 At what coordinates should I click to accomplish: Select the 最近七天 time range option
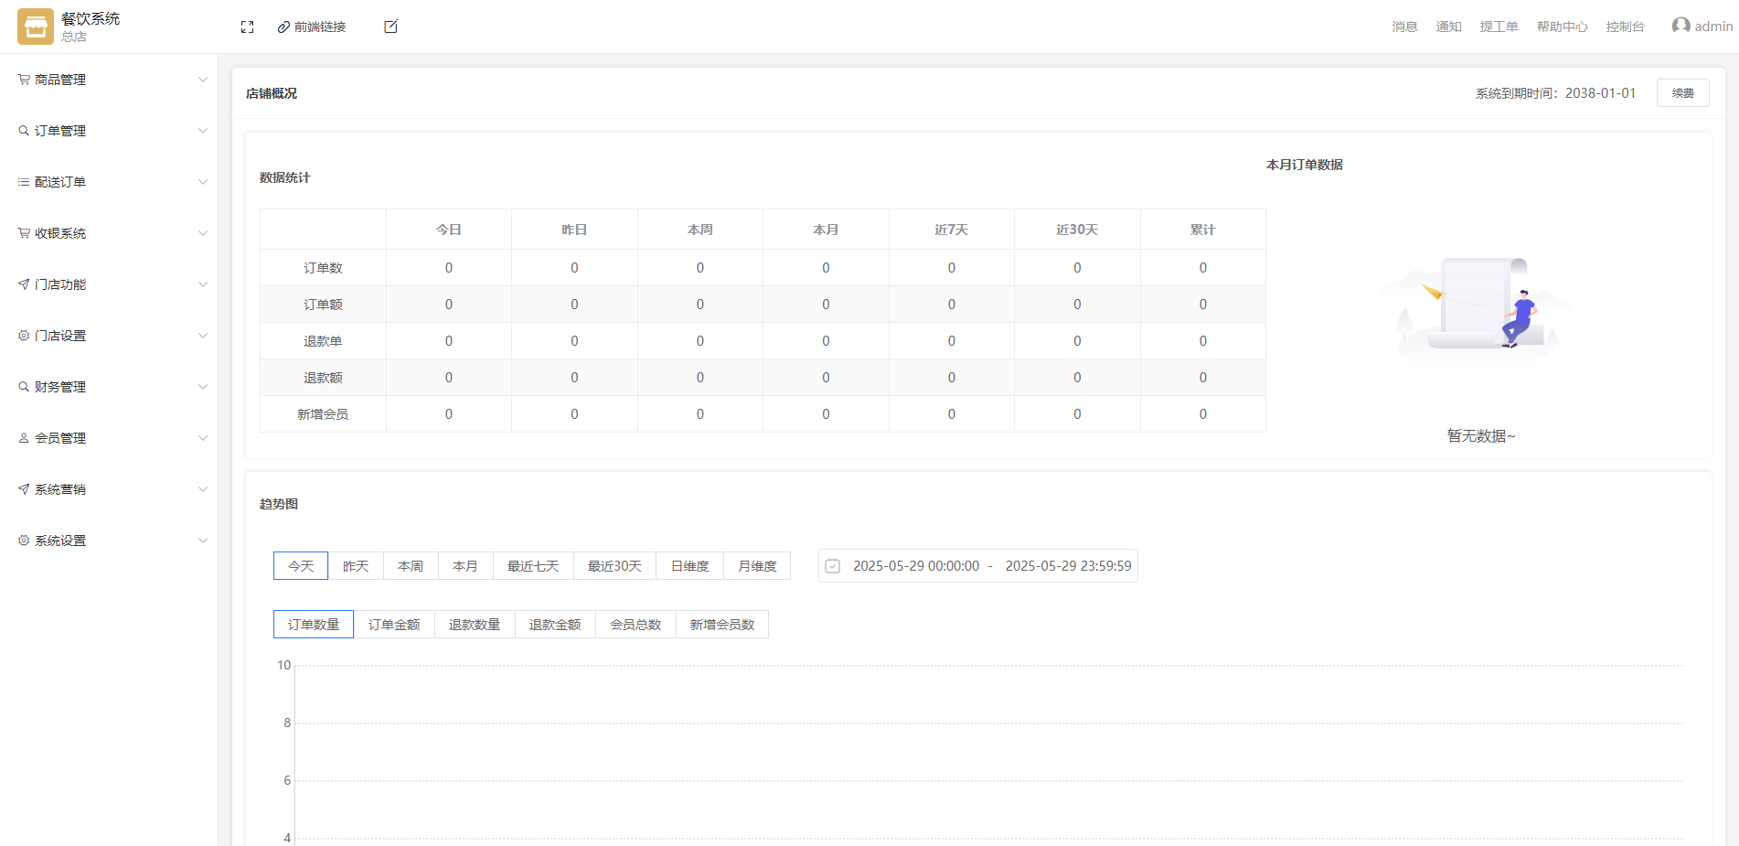point(533,566)
